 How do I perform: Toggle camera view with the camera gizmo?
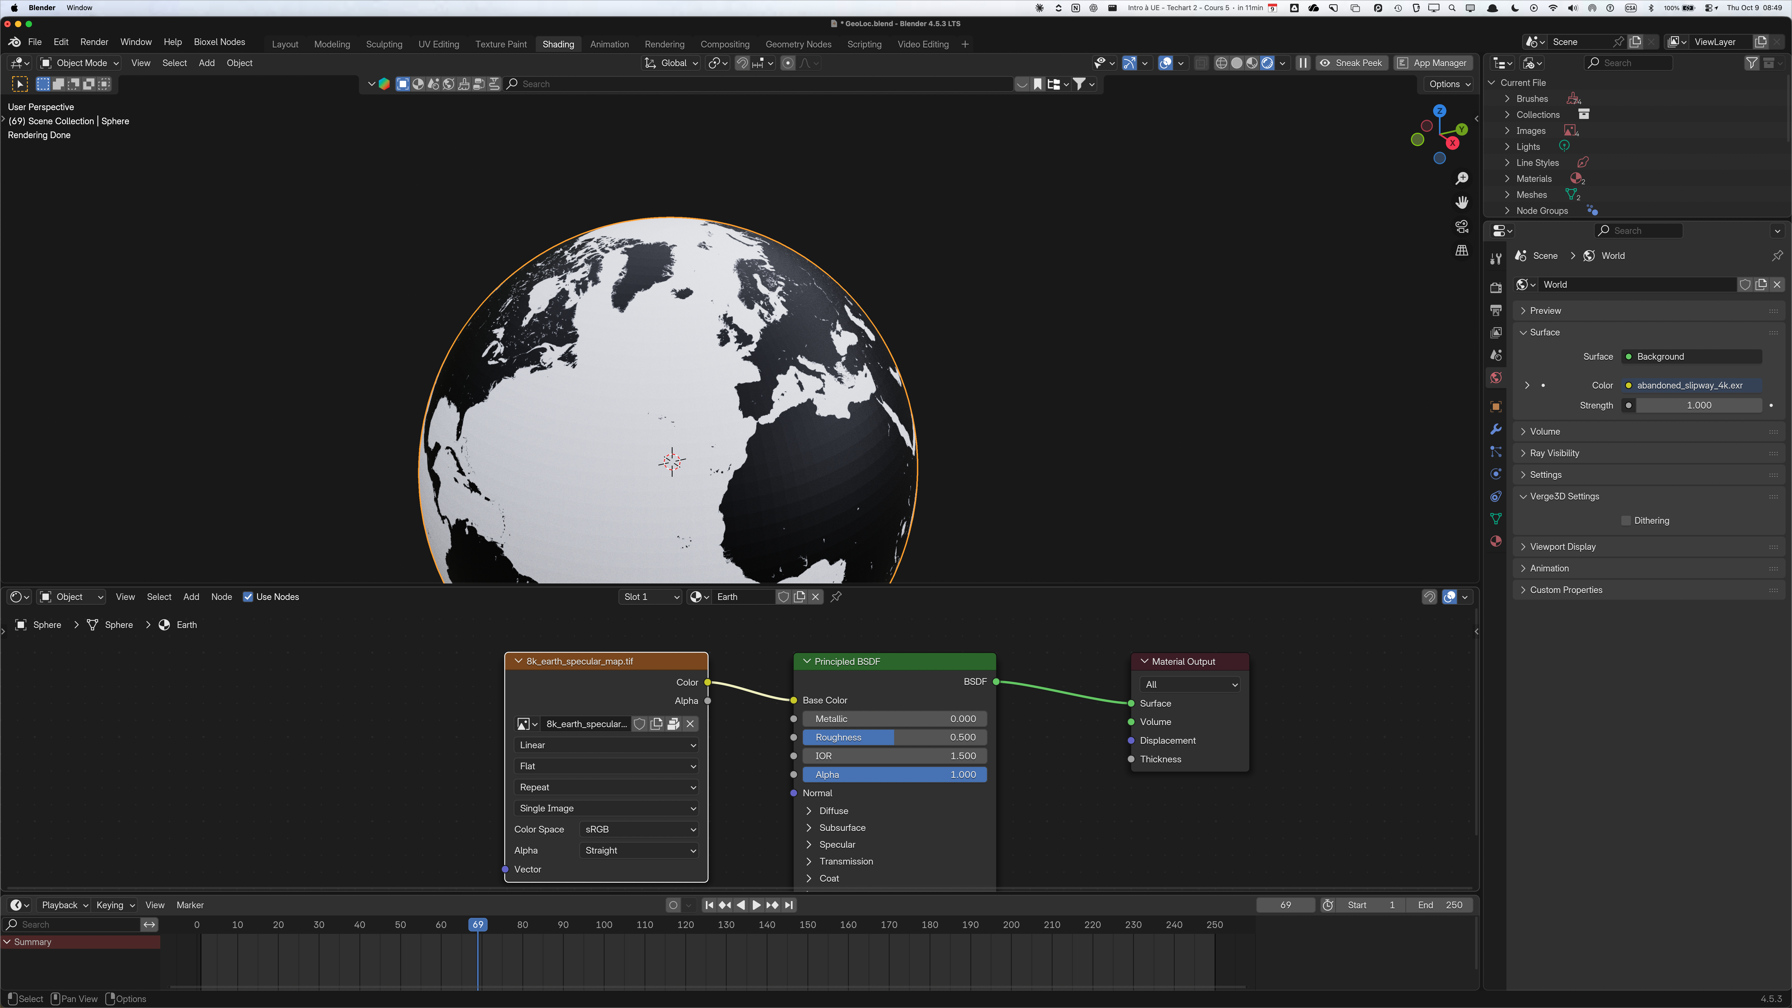coord(1462,227)
